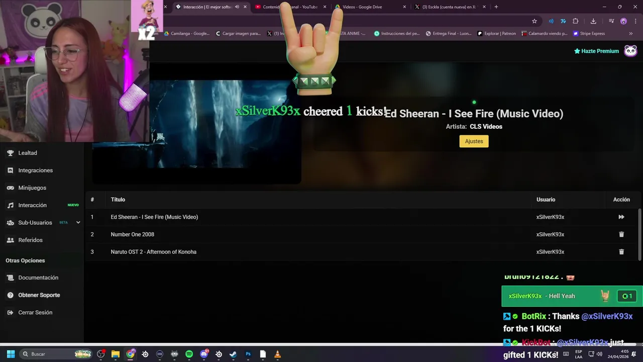Viewport: 643px width, 362px height.
Task: Open the Integraciones sidebar icon
Action: tap(10, 170)
